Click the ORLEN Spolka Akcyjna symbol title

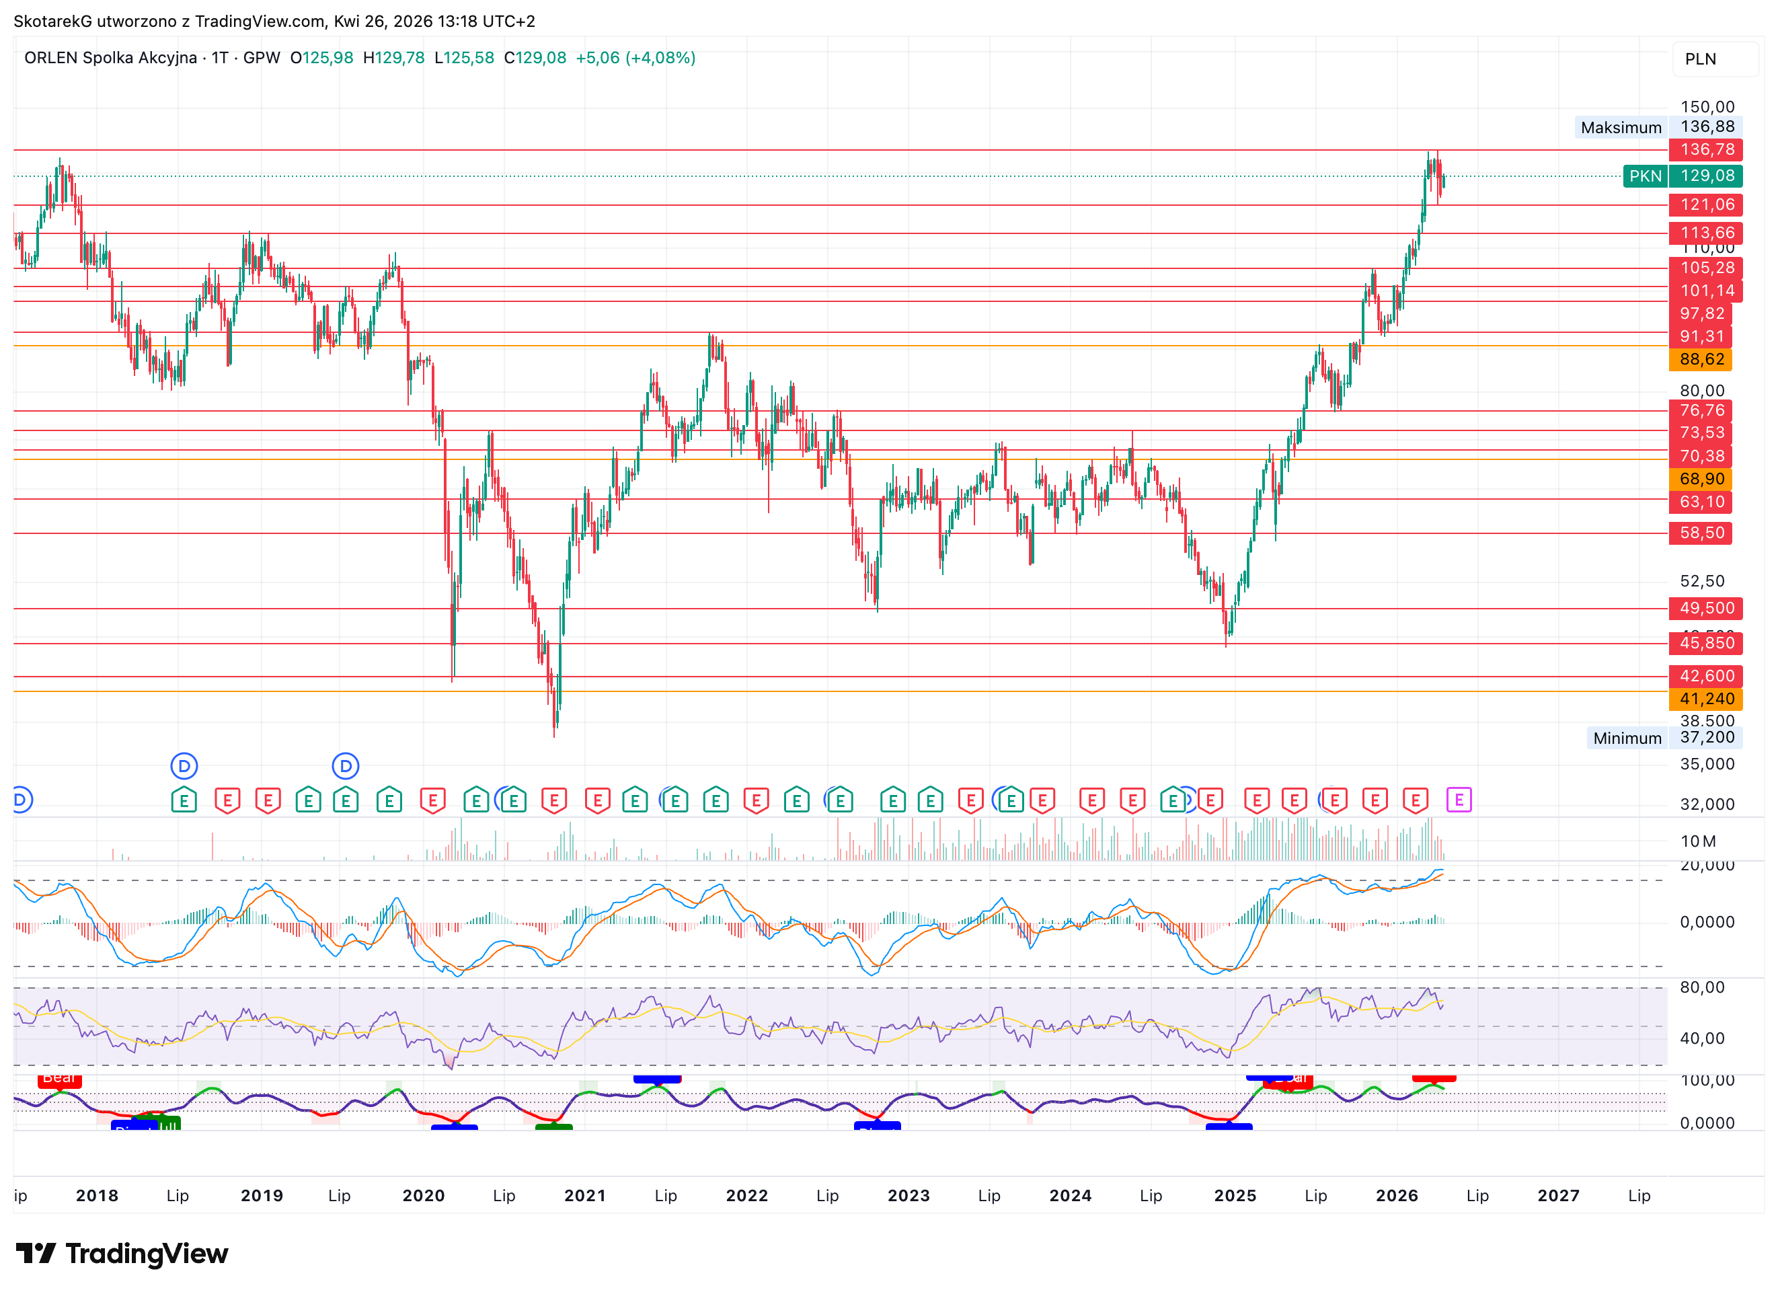click(110, 58)
